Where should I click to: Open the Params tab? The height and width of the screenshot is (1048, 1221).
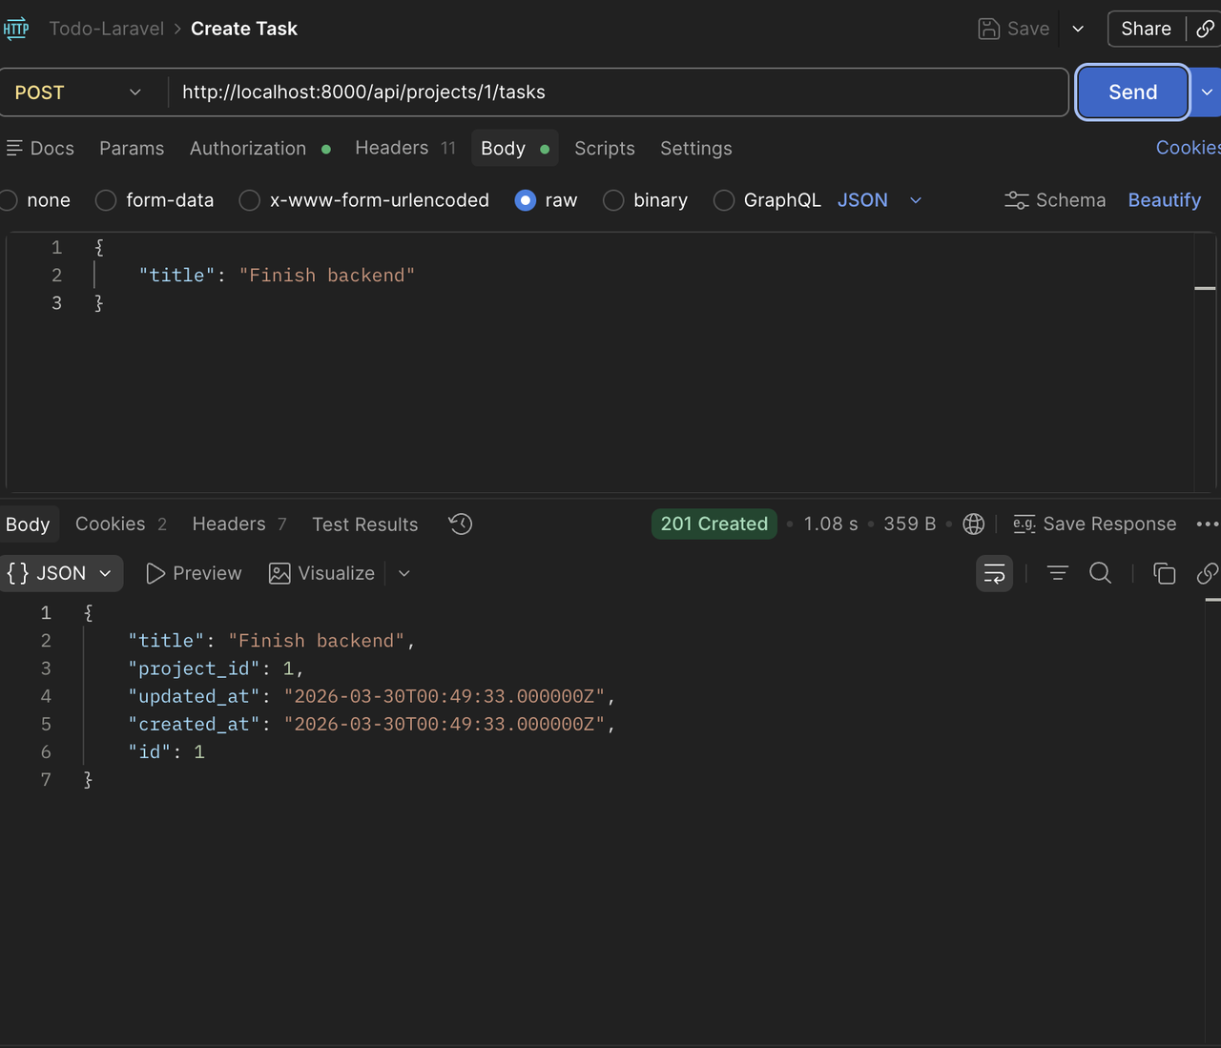coord(132,149)
